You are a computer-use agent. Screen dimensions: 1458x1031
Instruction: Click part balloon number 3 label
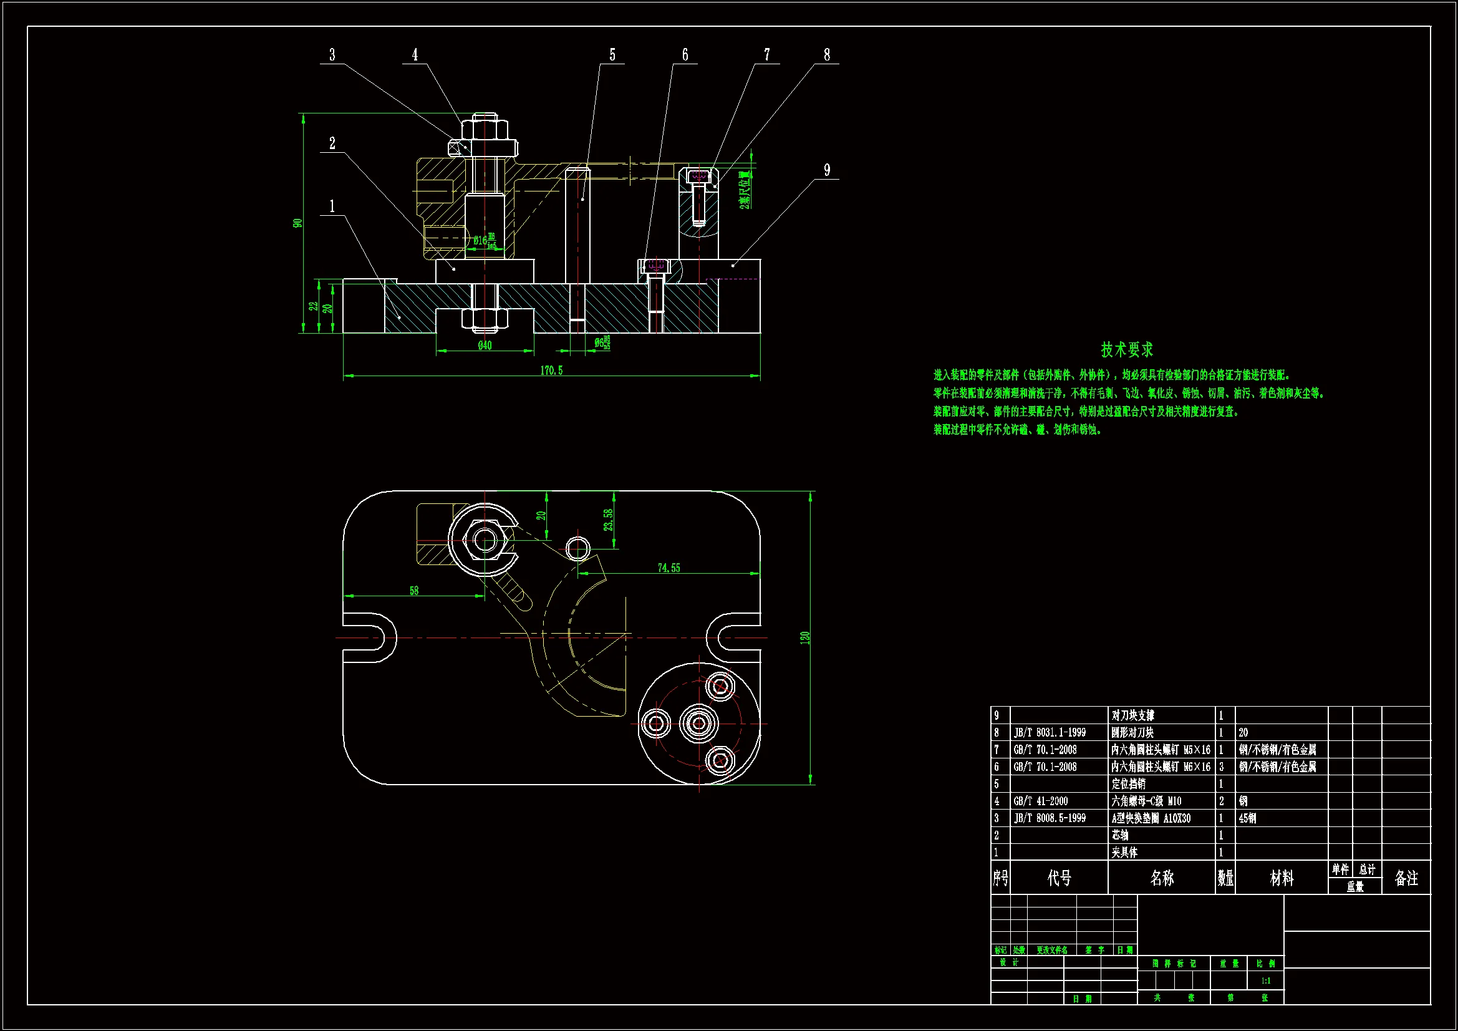(332, 55)
